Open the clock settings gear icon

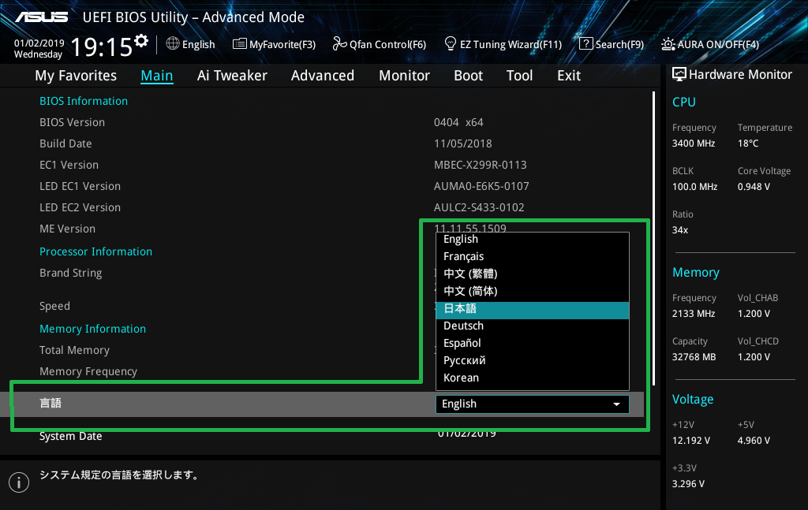click(x=141, y=41)
